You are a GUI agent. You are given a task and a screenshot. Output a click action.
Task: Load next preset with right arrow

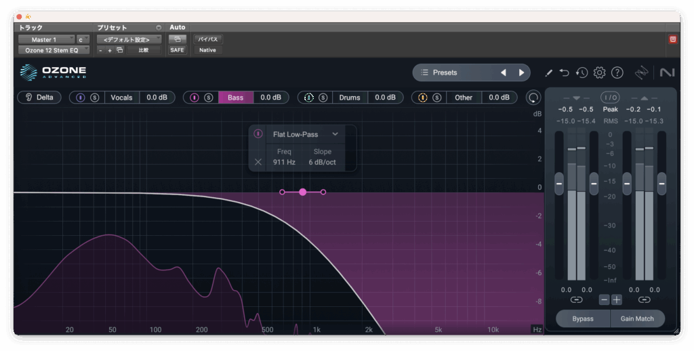(x=521, y=73)
